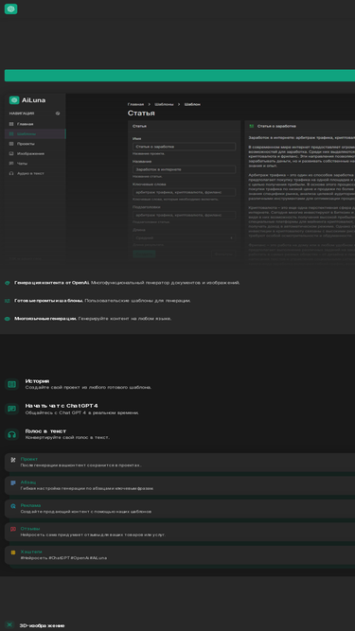Image resolution: width=355 pixels, height=631 pixels.
Task: Open the Средний length dropdown
Action: click(x=184, y=237)
